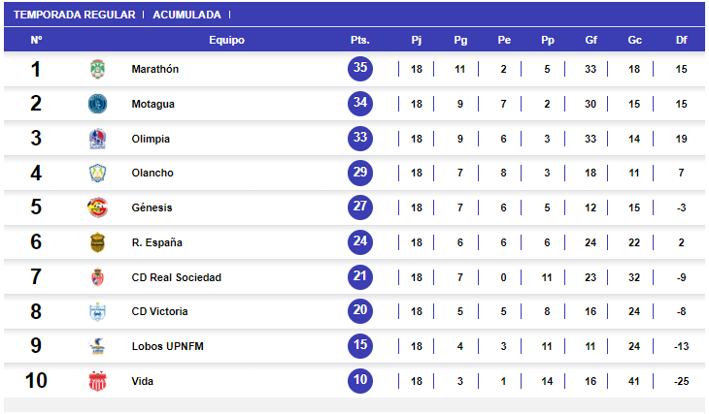Click Vida's 10 points badge
Image resolution: width=709 pixels, height=414 pixels.
[x=360, y=380]
